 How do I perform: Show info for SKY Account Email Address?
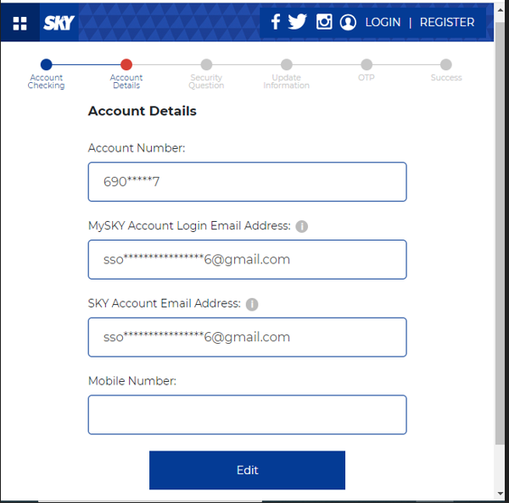[x=252, y=304]
